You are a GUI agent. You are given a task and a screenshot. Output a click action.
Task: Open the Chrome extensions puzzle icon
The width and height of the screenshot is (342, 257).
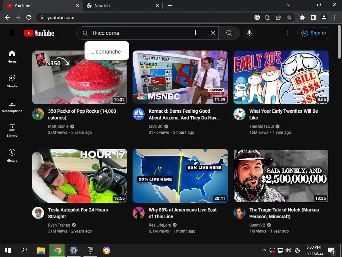303,17
